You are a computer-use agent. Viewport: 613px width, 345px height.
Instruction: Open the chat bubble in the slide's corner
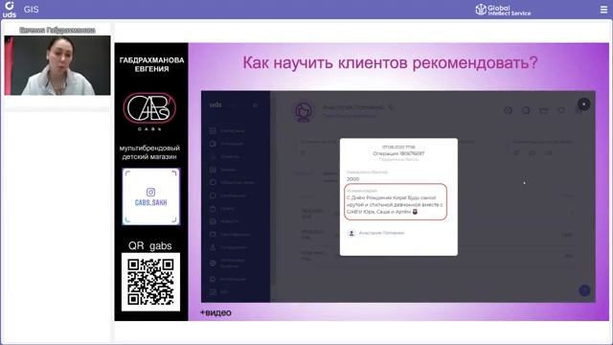[x=584, y=290]
